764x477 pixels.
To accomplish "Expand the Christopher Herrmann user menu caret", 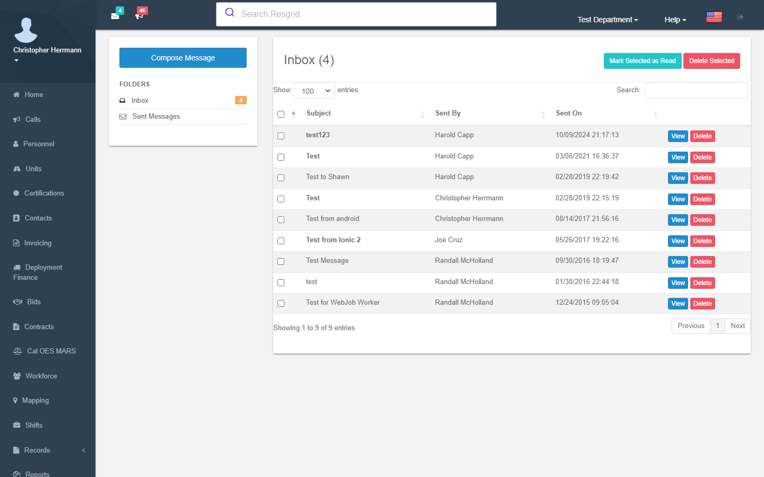I will [16, 60].
